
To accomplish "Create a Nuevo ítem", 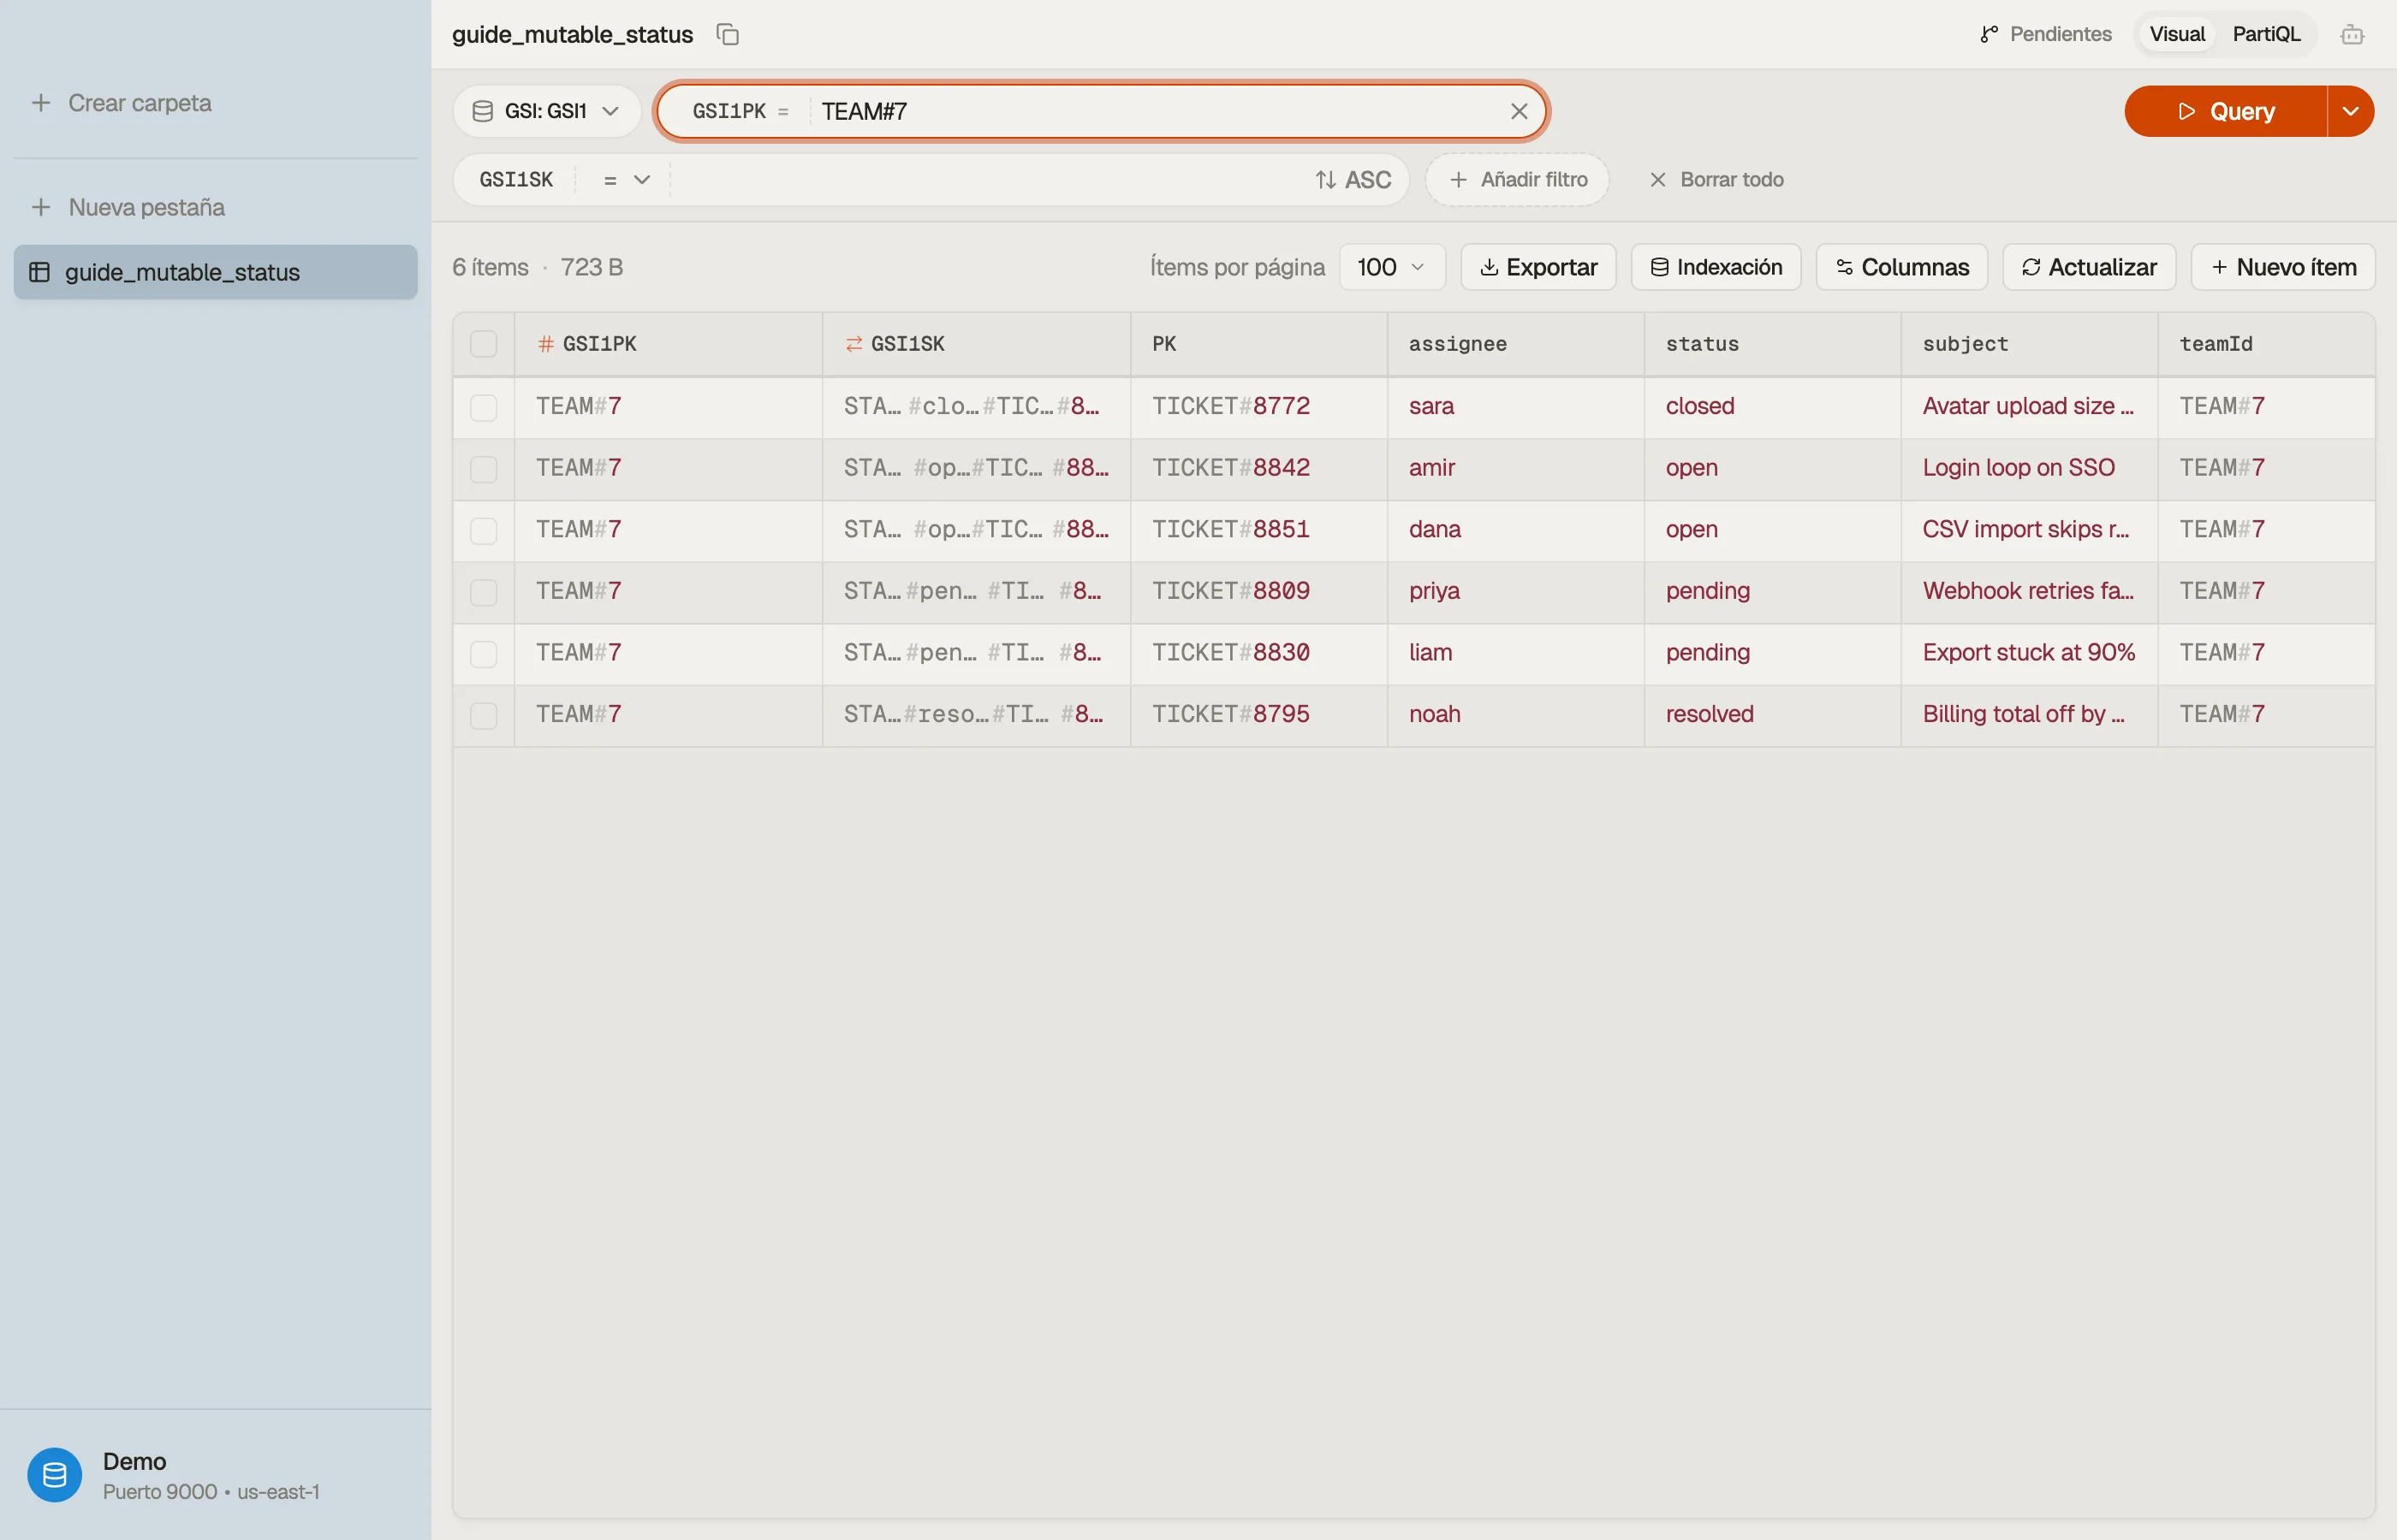I will point(2282,267).
